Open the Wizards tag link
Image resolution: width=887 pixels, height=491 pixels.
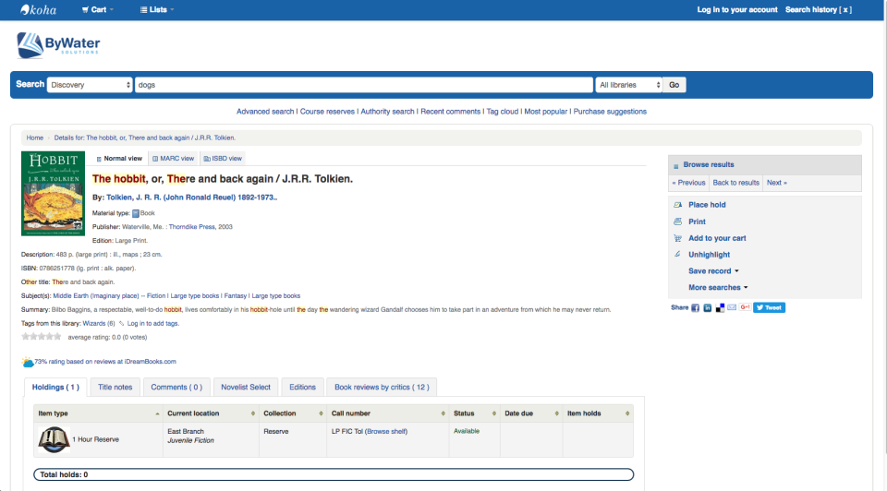pos(94,324)
